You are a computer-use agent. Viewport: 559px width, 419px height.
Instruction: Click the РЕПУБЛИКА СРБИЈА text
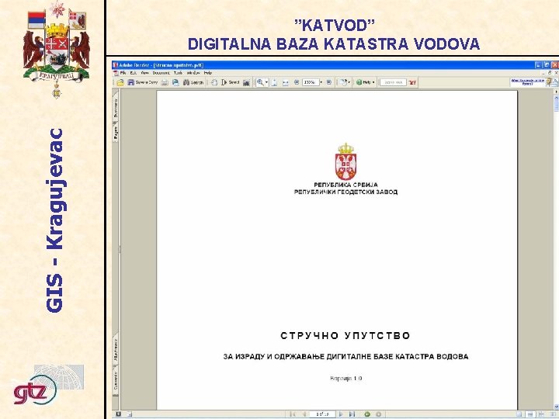345,185
